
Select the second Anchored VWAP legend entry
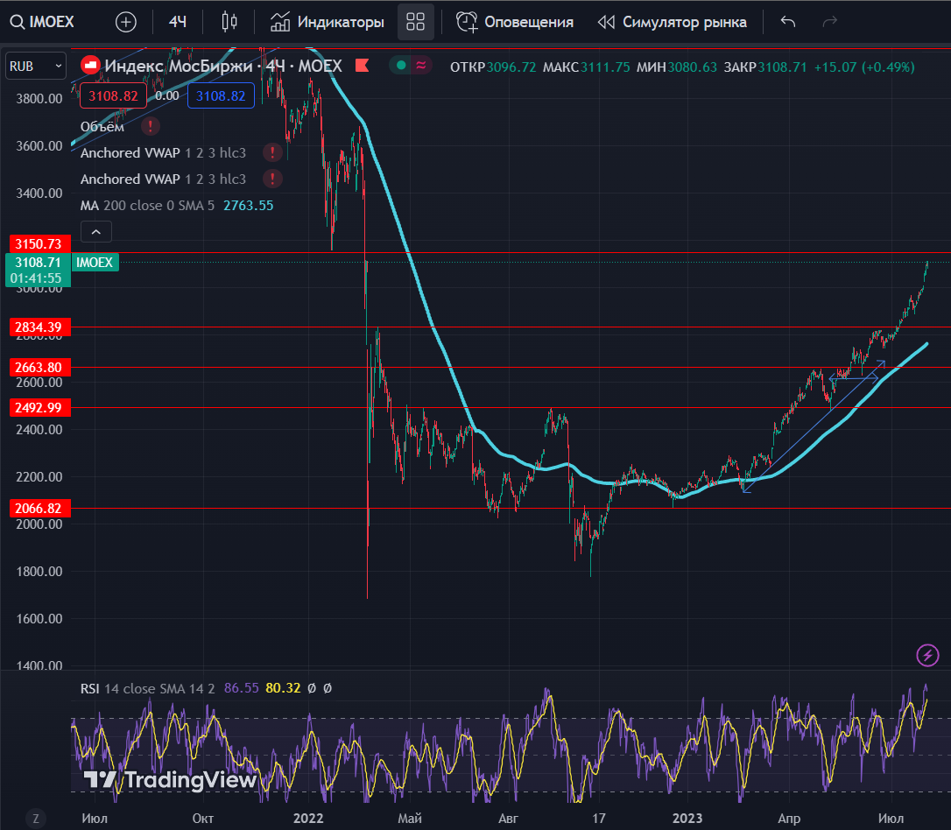163,179
